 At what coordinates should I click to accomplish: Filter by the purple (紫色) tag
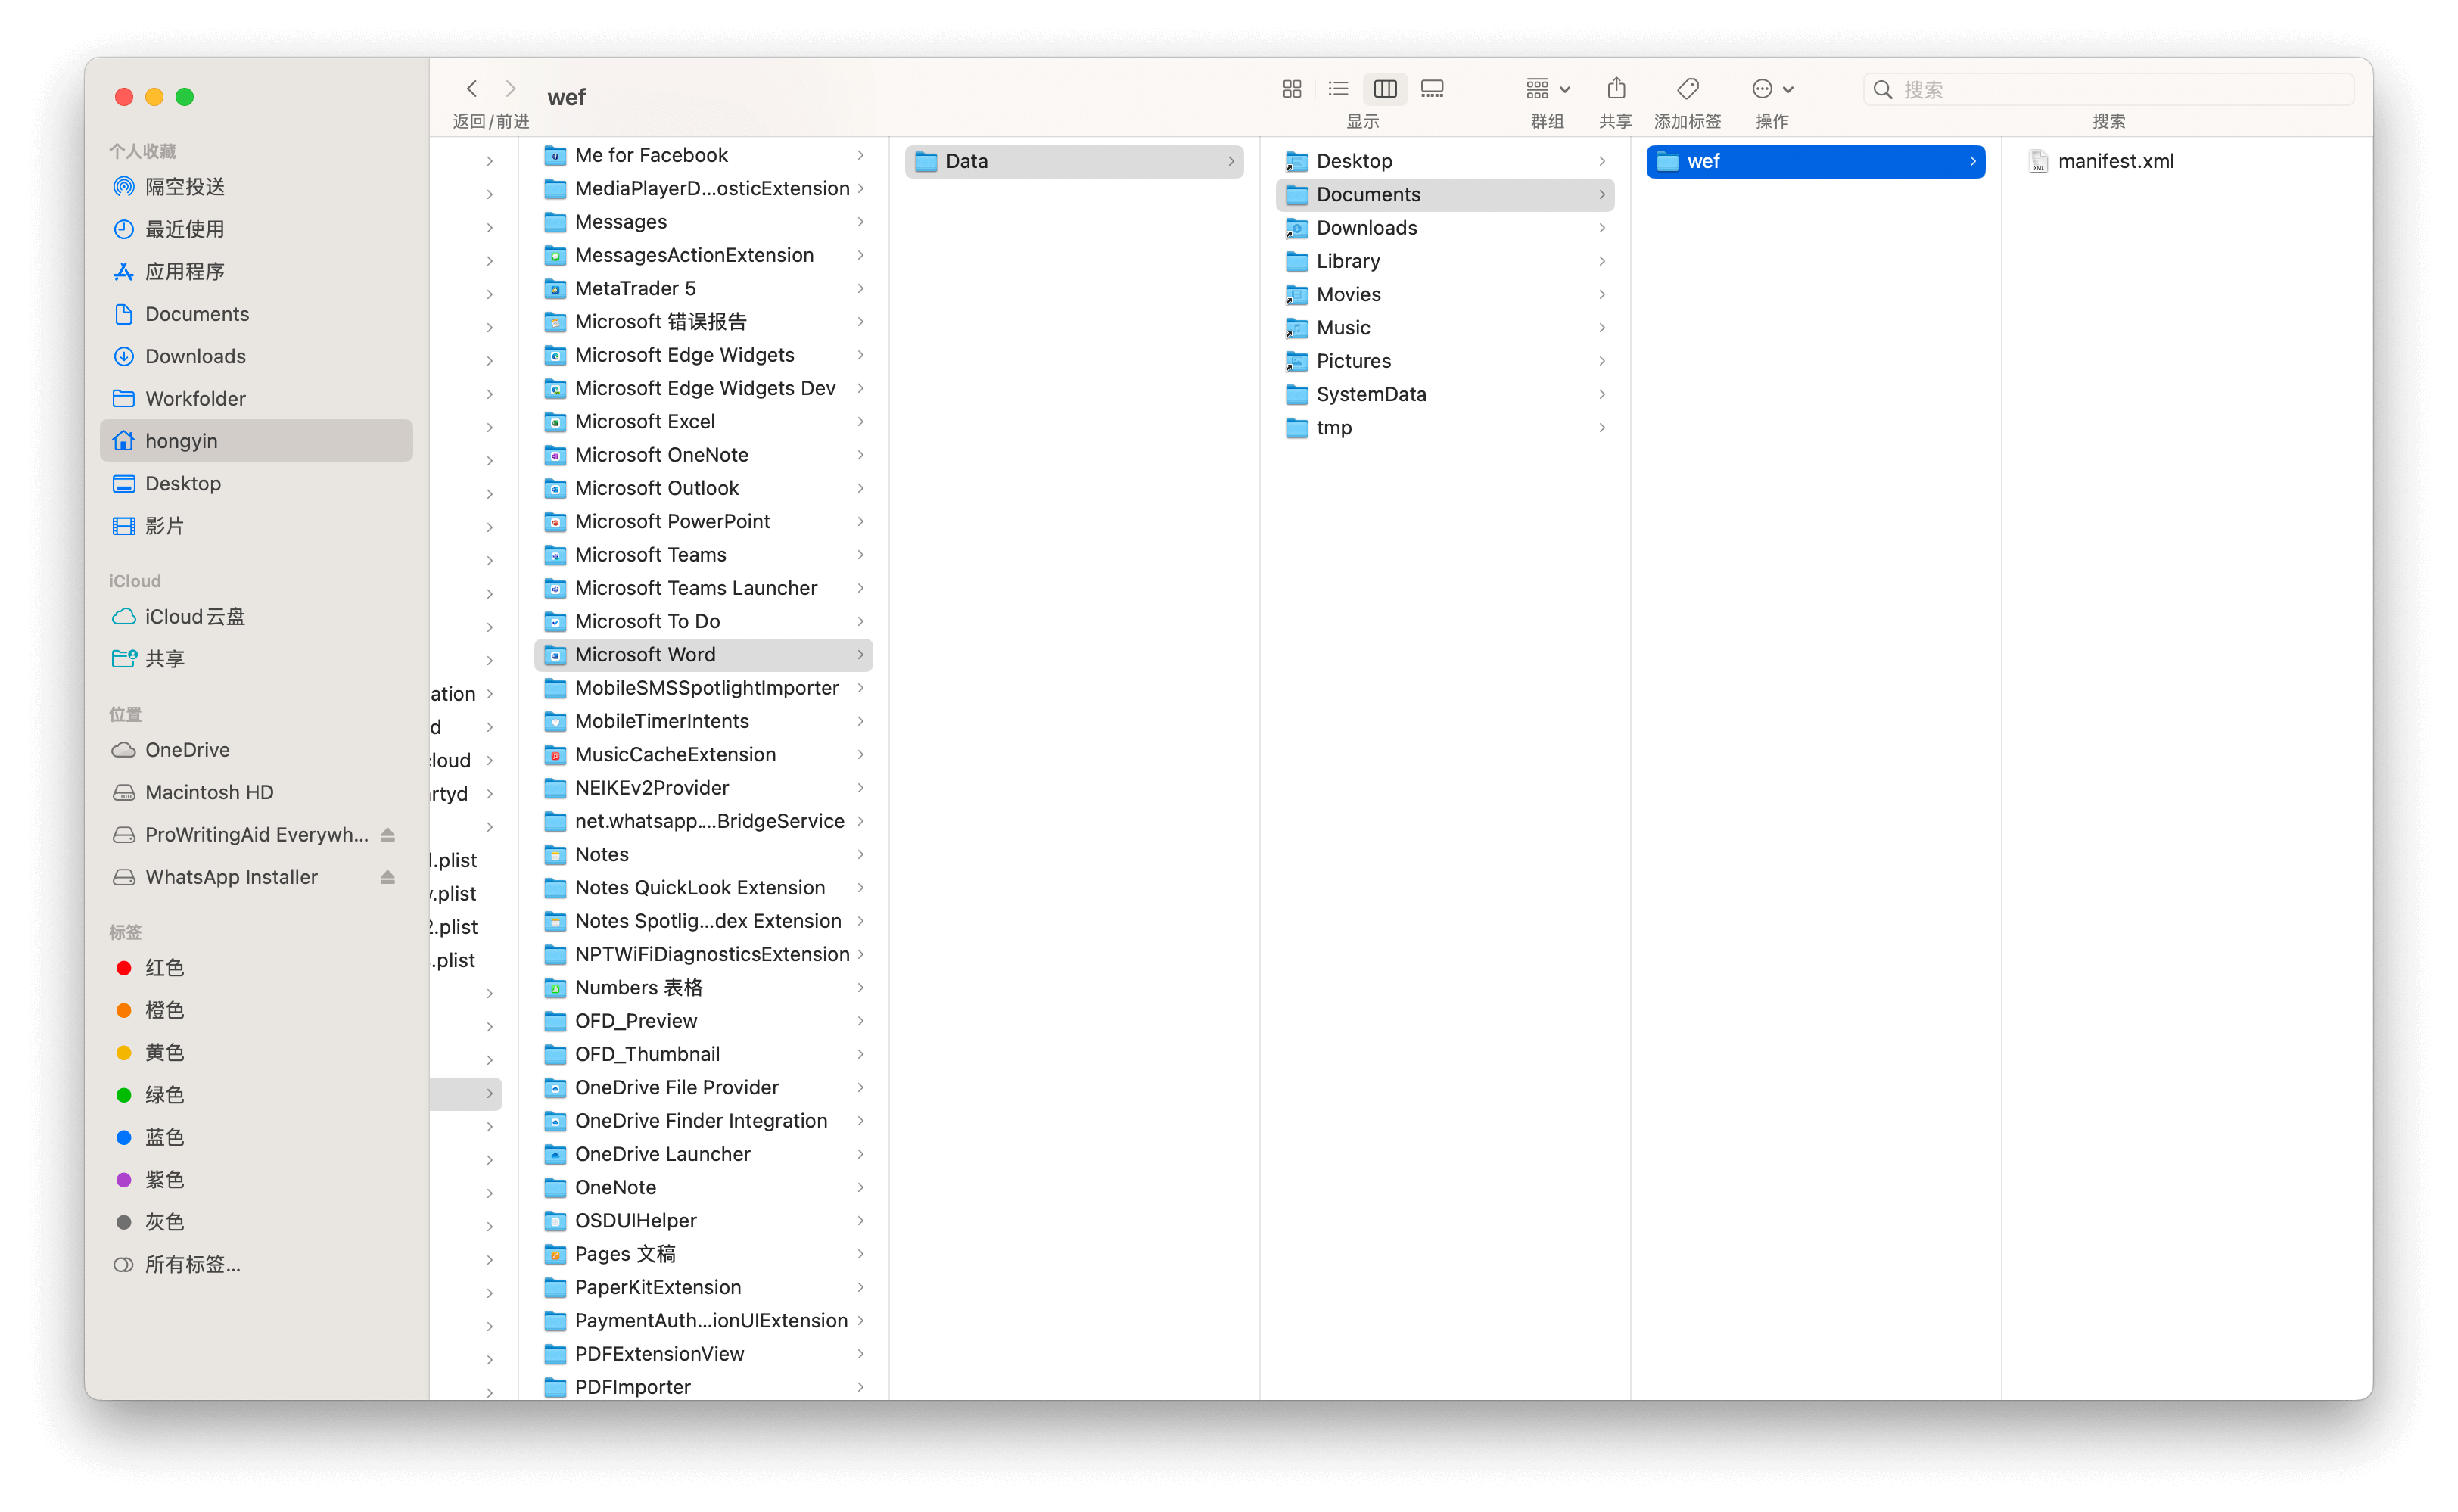[x=256, y=1180]
